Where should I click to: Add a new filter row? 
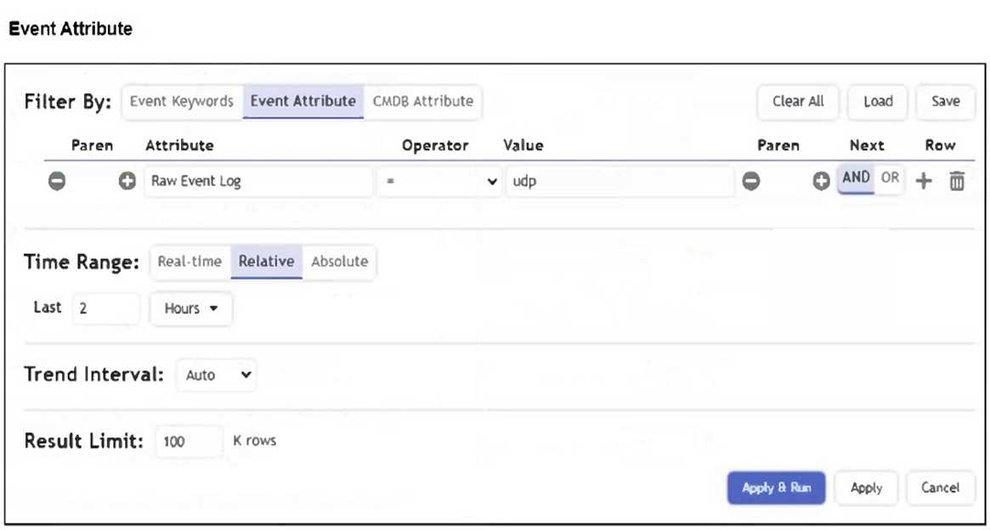(924, 181)
